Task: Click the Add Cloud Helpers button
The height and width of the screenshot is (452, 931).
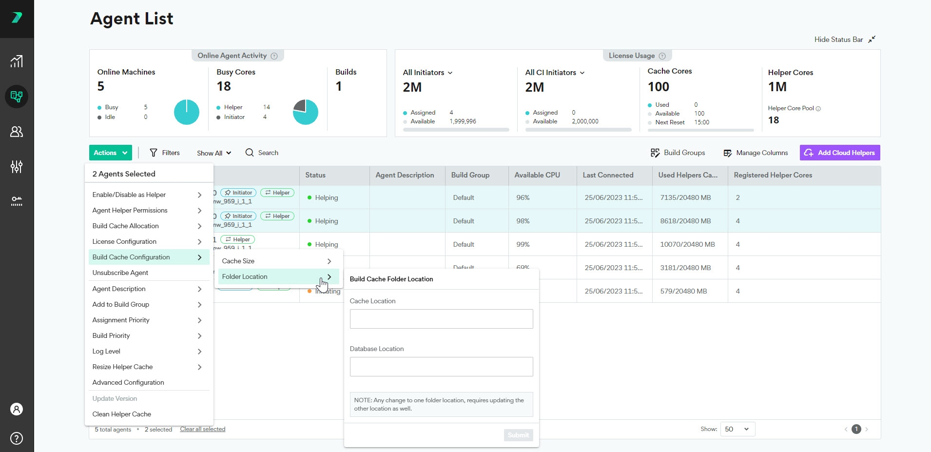Action: [x=839, y=153]
